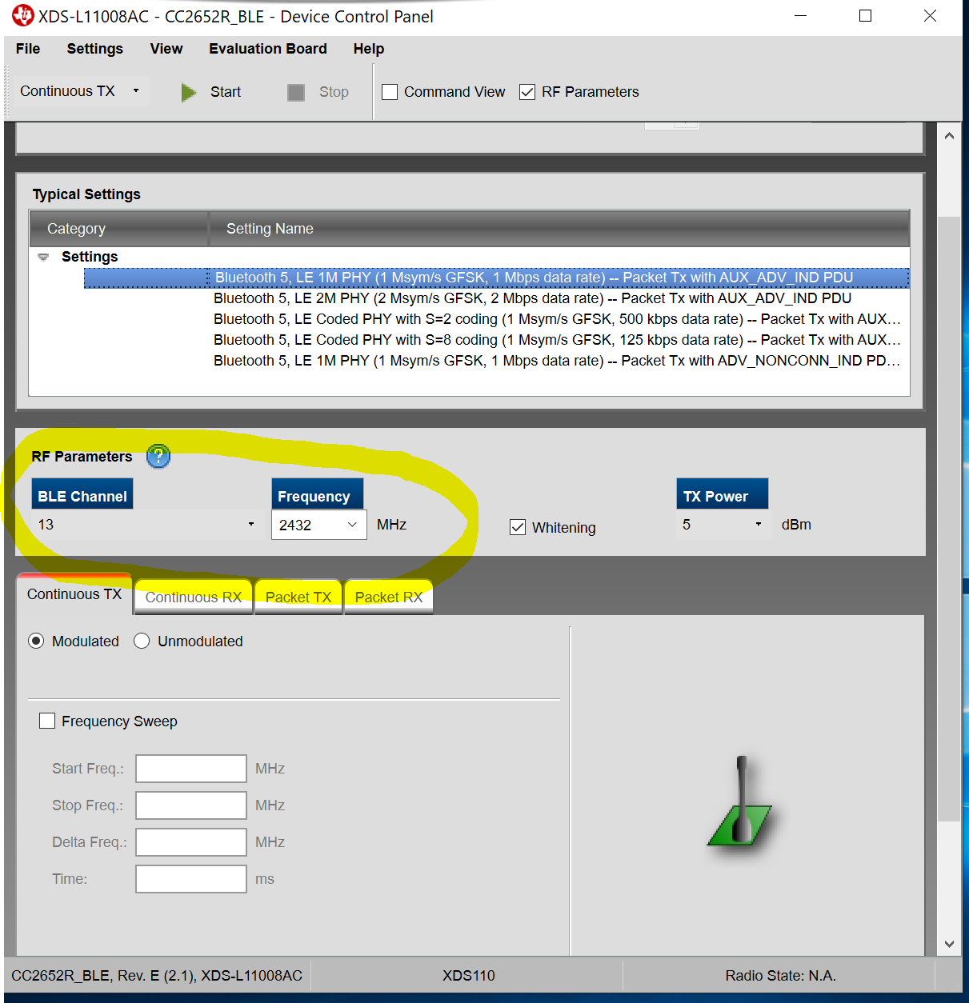Toggle the Command View checkbox

pyautogui.click(x=390, y=92)
